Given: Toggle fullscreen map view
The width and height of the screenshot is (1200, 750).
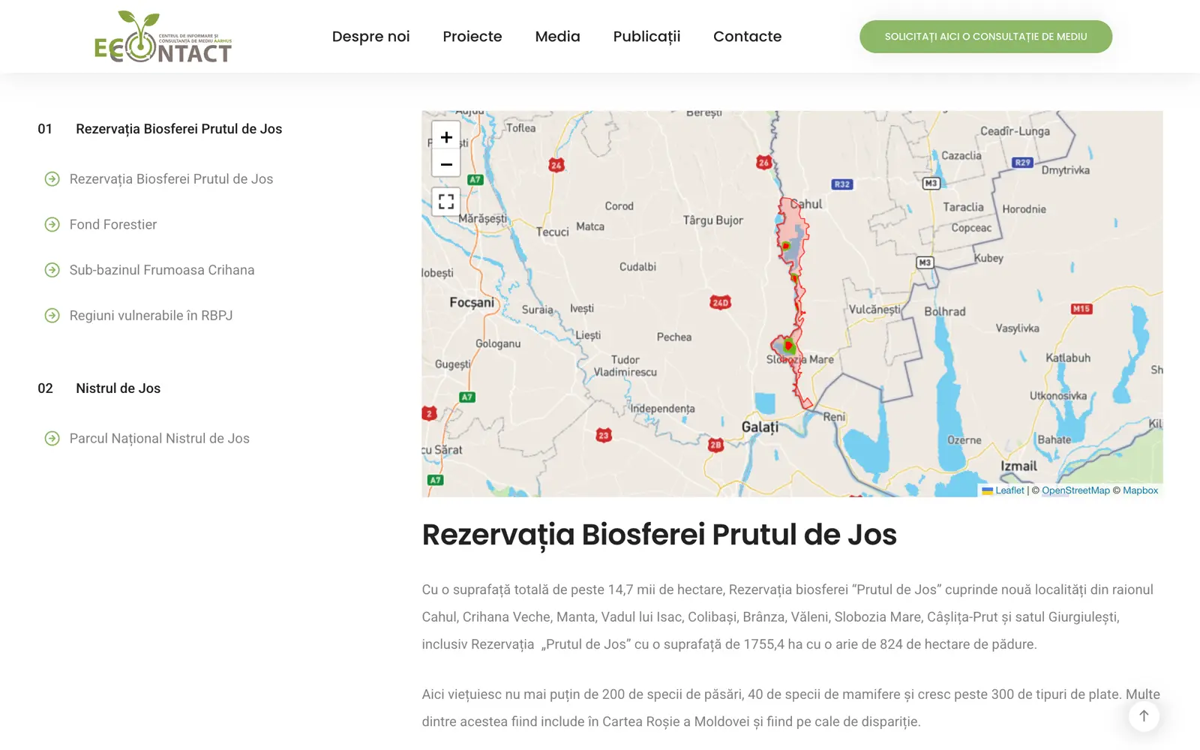Looking at the screenshot, I should pos(446,201).
